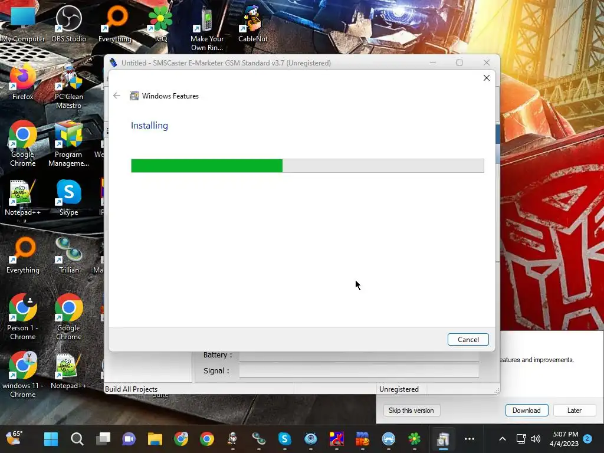Open Skype from the taskbar
The height and width of the screenshot is (453, 604).
point(285,439)
